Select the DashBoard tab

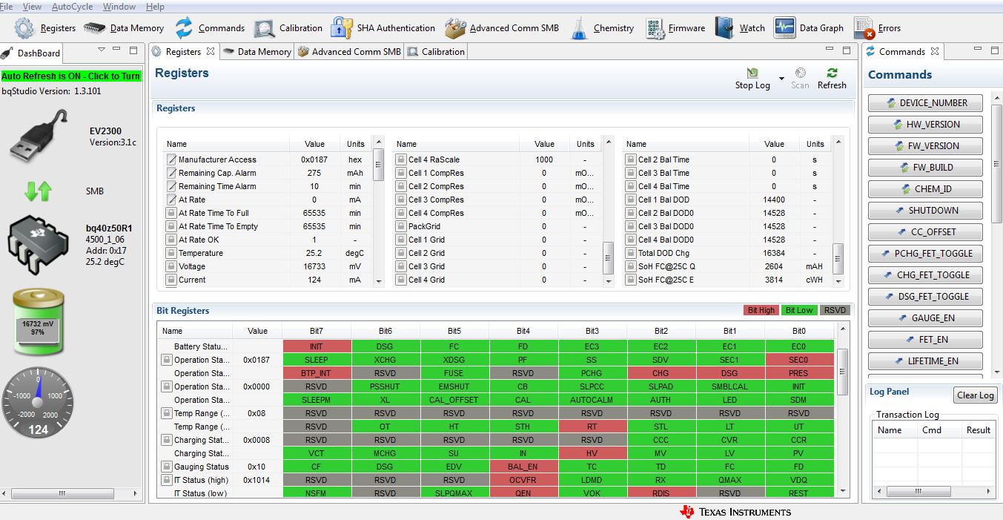[x=31, y=53]
